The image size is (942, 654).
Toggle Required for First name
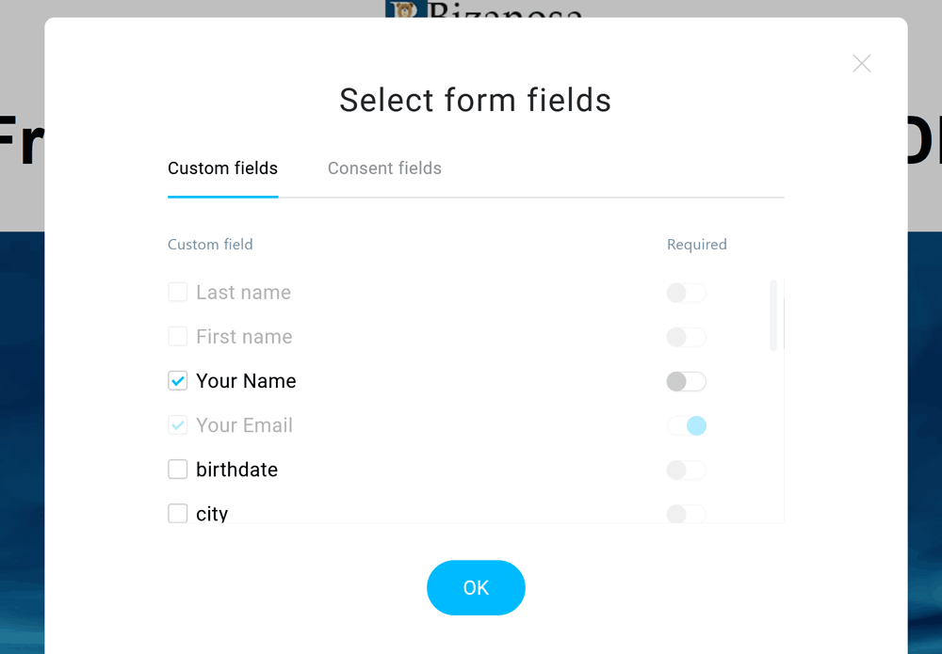(686, 337)
